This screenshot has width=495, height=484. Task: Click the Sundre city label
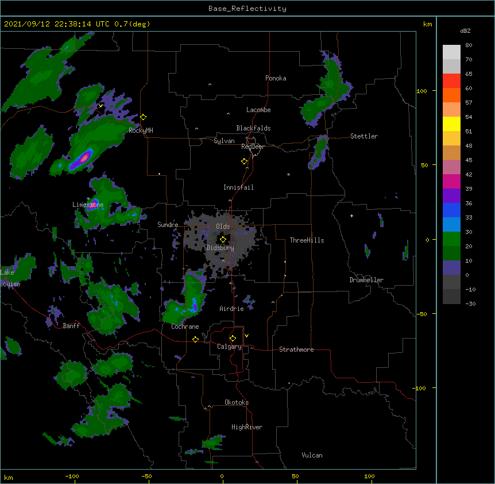[168, 225]
